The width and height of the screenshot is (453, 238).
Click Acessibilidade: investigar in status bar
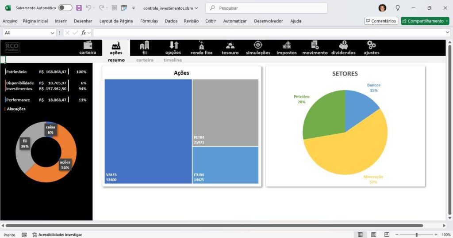coord(57,235)
